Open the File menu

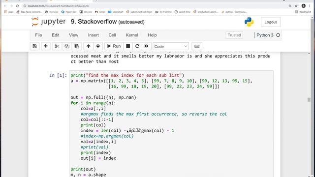click(x=38, y=35)
